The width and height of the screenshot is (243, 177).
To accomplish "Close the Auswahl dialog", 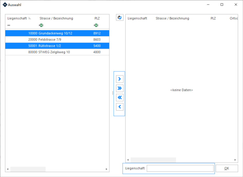I will [x=236, y=5].
